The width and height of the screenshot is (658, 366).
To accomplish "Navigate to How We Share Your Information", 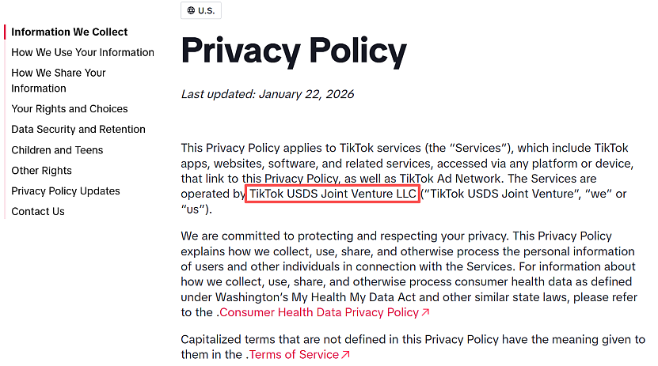I will (x=59, y=81).
